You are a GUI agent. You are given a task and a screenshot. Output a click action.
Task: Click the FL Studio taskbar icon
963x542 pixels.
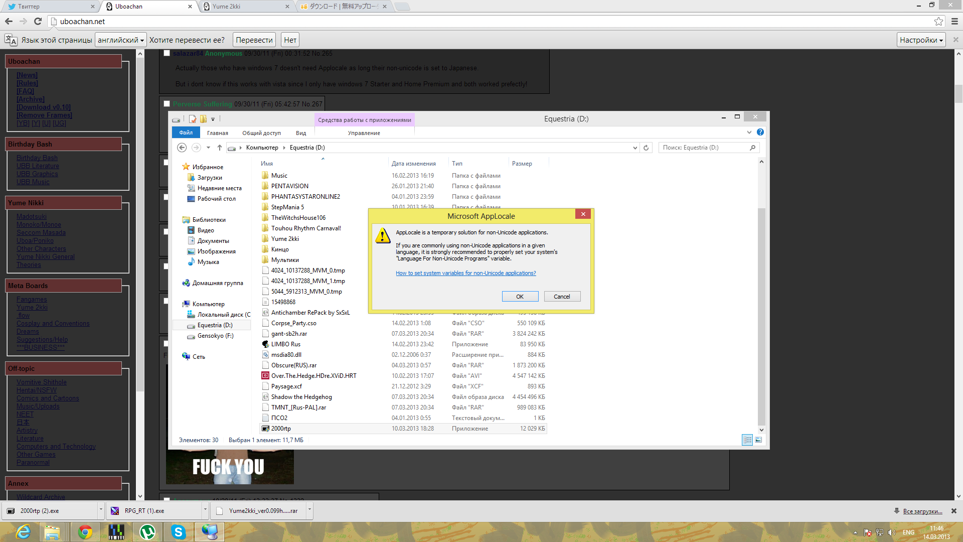pos(116,531)
